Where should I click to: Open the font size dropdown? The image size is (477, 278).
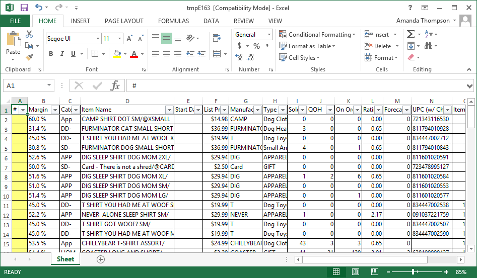(x=119, y=39)
